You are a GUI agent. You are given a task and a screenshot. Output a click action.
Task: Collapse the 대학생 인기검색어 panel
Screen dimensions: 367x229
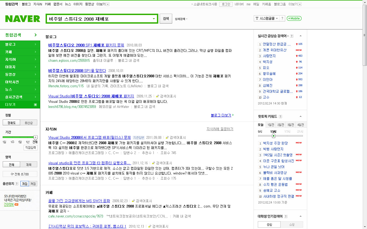(x=300, y=216)
